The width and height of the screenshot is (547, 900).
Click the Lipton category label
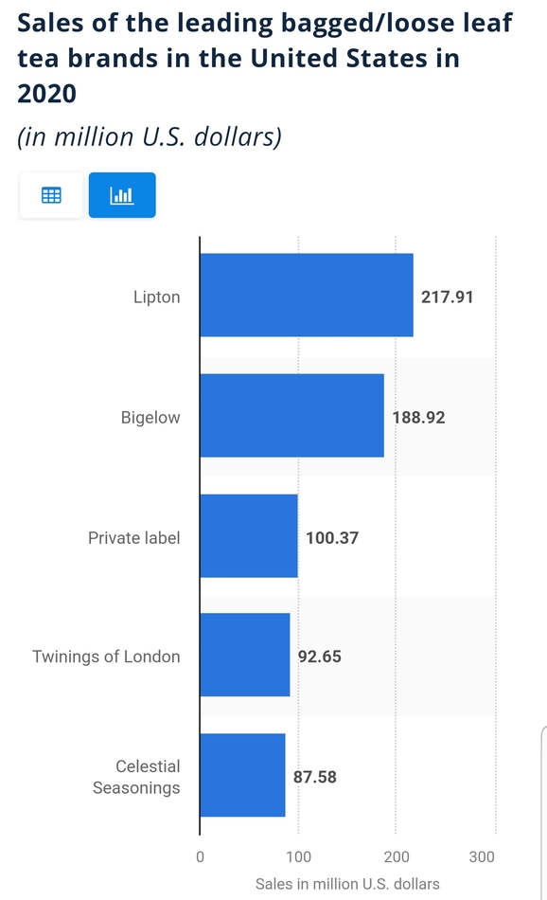click(156, 297)
